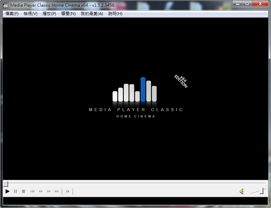
Task: Click the rewind (decrease speed) icon
Action: coord(41,191)
